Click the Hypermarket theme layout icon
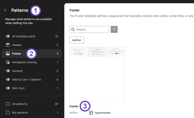This screenshot has width=194, height=118. tap(91, 113)
